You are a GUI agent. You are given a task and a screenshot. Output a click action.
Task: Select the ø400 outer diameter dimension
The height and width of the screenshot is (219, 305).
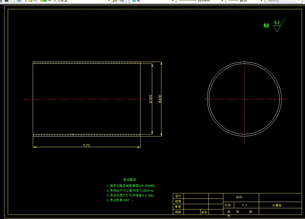[160, 99]
